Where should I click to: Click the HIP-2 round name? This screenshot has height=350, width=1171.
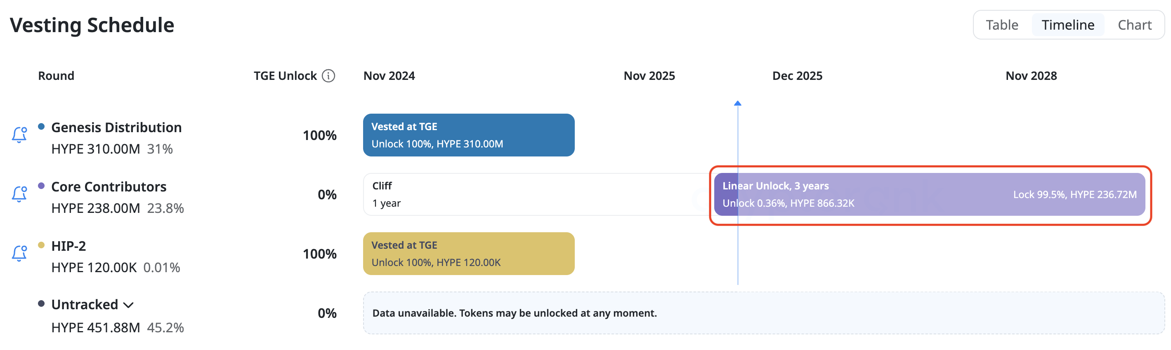[x=68, y=246]
